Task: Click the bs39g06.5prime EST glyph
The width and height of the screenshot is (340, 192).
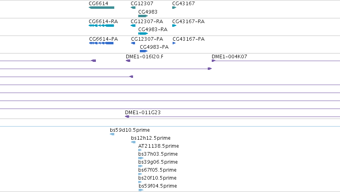Action: tap(141, 166)
